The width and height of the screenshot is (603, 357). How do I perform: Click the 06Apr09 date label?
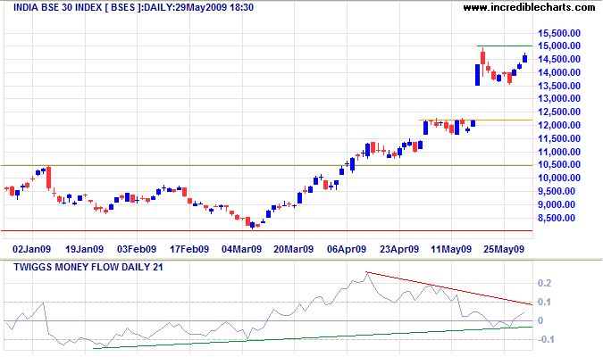(347, 249)
